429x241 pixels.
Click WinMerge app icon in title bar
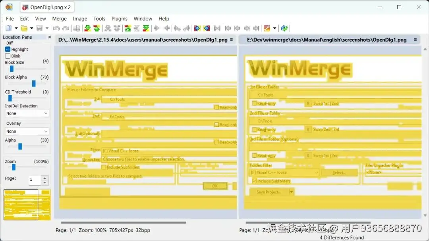click(x=9, y=7)
